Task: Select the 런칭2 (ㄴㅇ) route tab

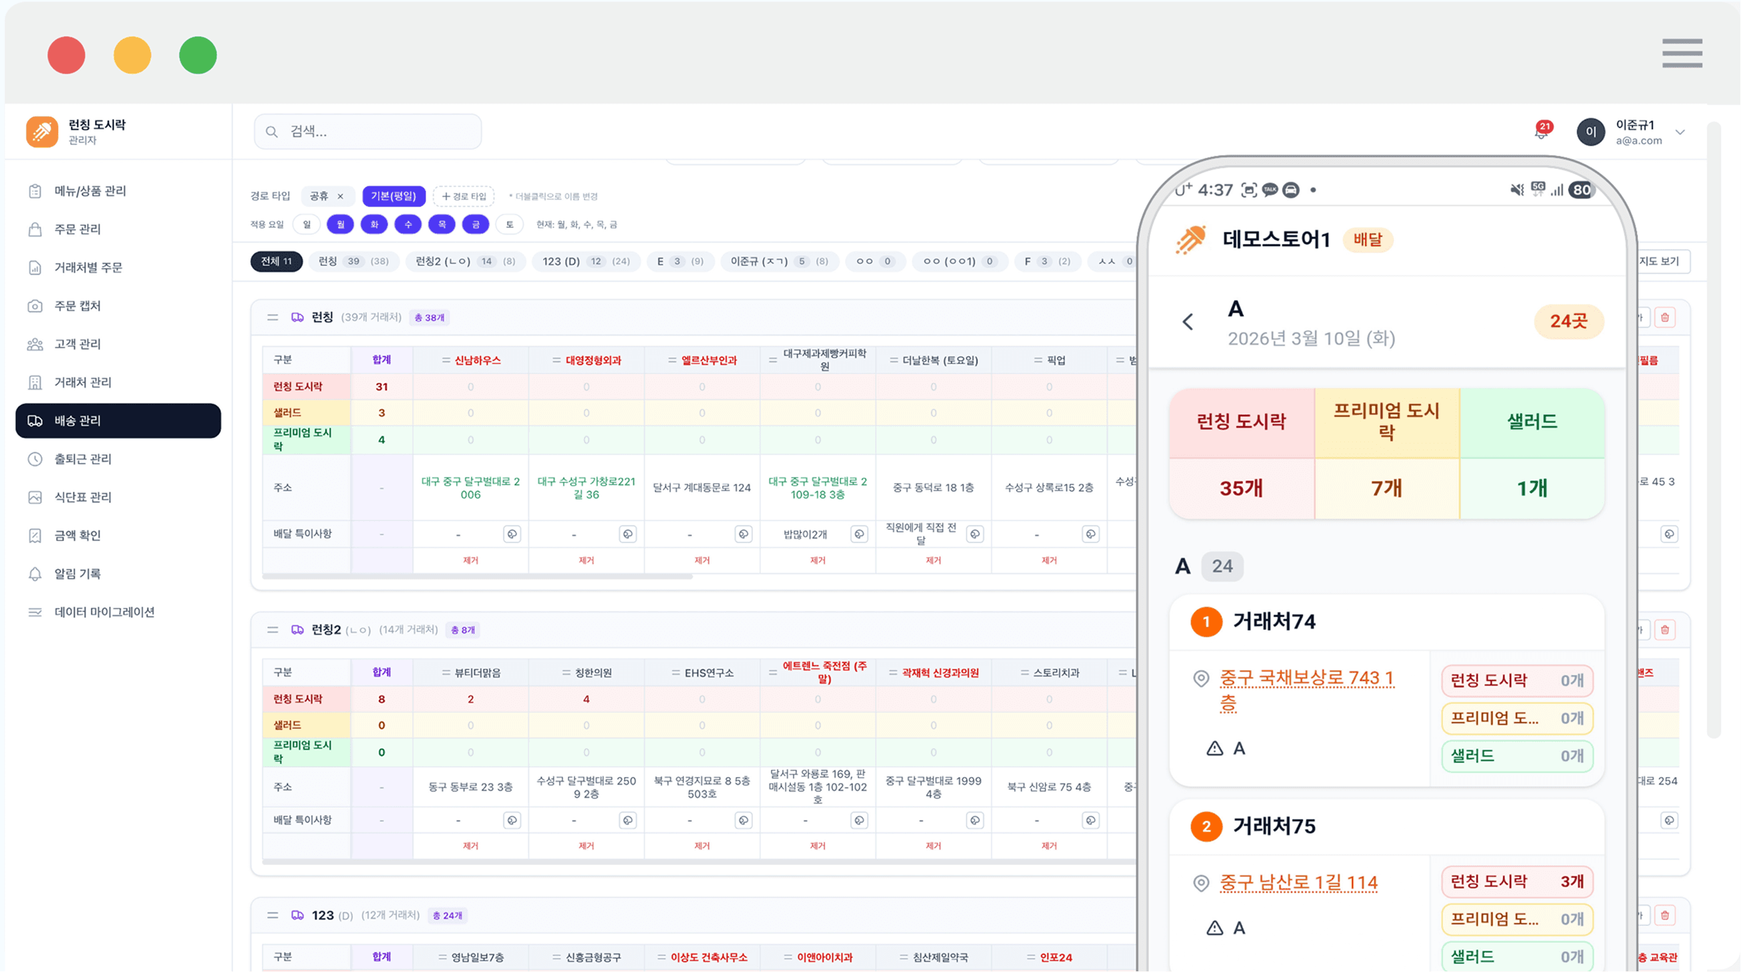Action: tap(465, 262)
